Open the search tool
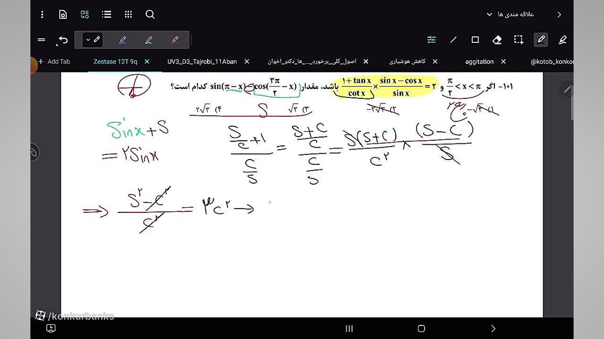 pyautogui.click(x=150, y=15)
